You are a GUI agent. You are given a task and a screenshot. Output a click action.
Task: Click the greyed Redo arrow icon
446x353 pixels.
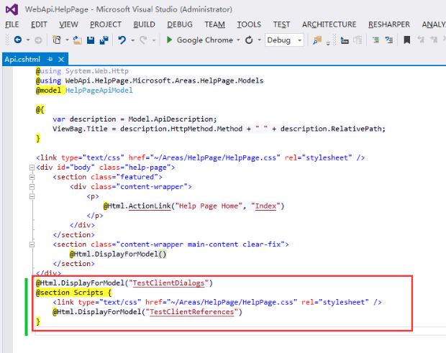click(x=143, y=40)
